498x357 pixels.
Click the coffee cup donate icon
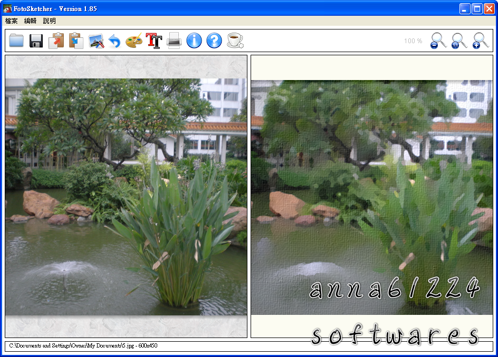(x=235, y=41)
